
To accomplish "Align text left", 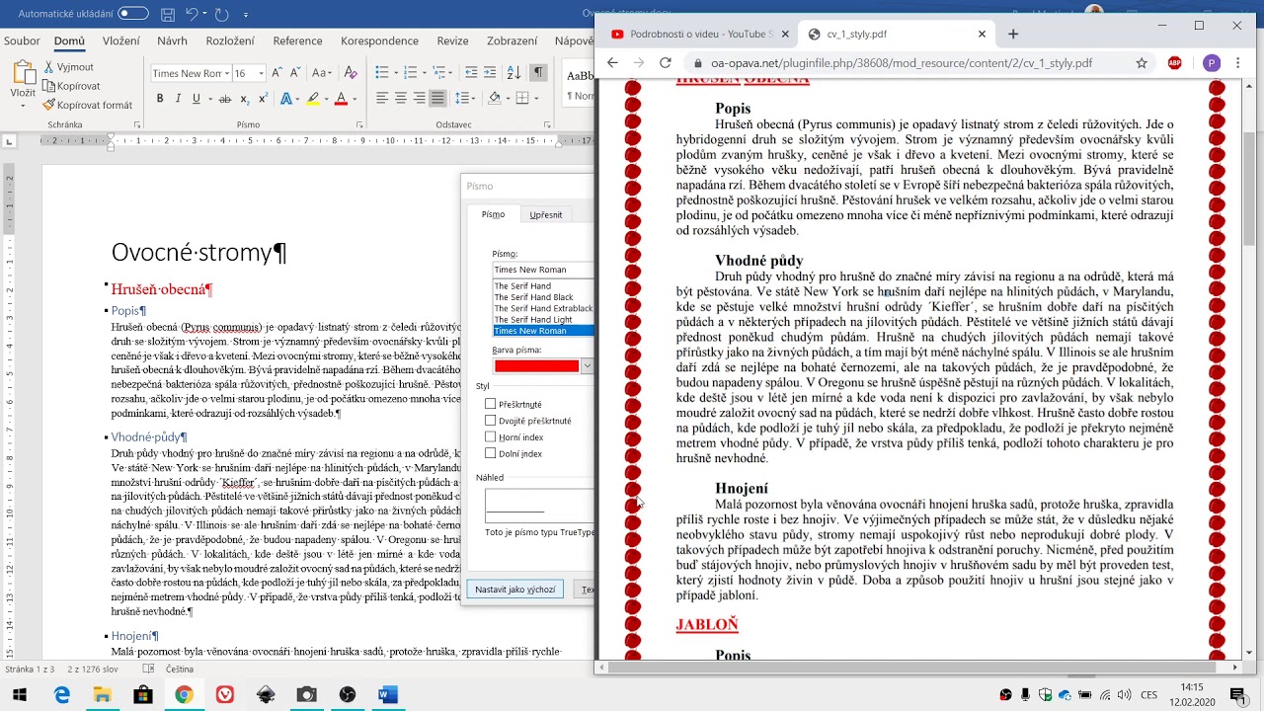I will coord(382,99).
